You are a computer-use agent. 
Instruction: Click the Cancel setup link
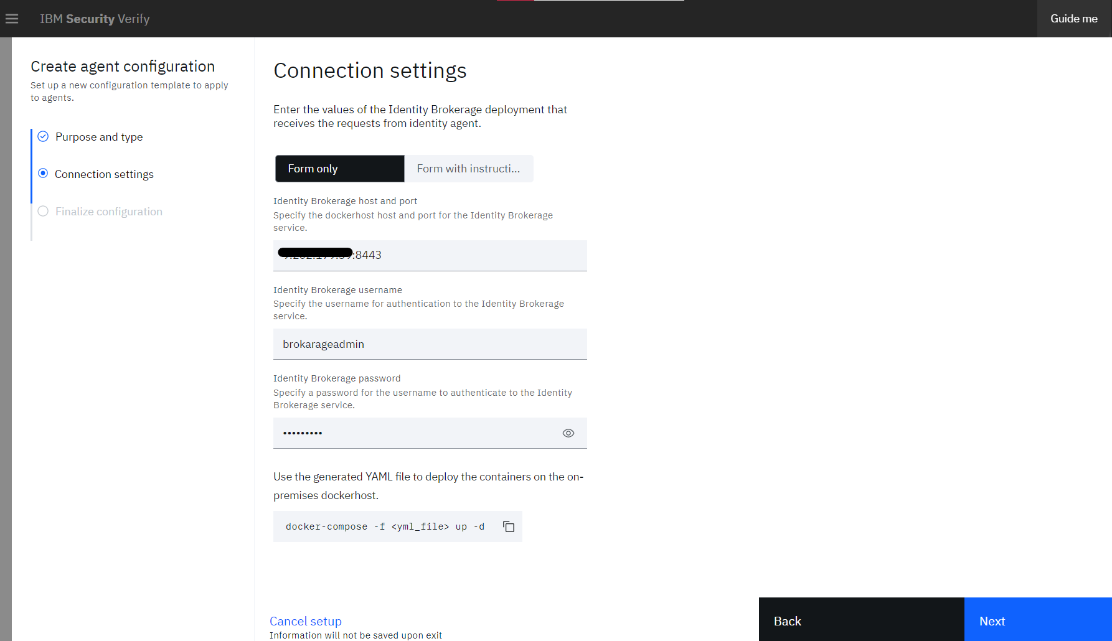306,621
